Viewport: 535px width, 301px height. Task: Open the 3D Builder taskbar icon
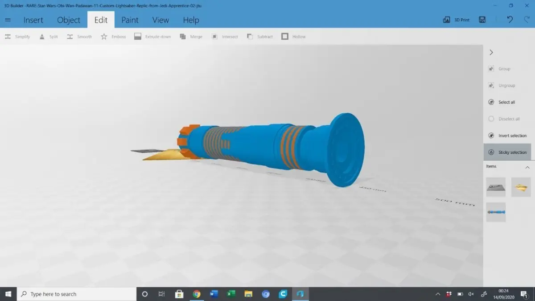300,294
